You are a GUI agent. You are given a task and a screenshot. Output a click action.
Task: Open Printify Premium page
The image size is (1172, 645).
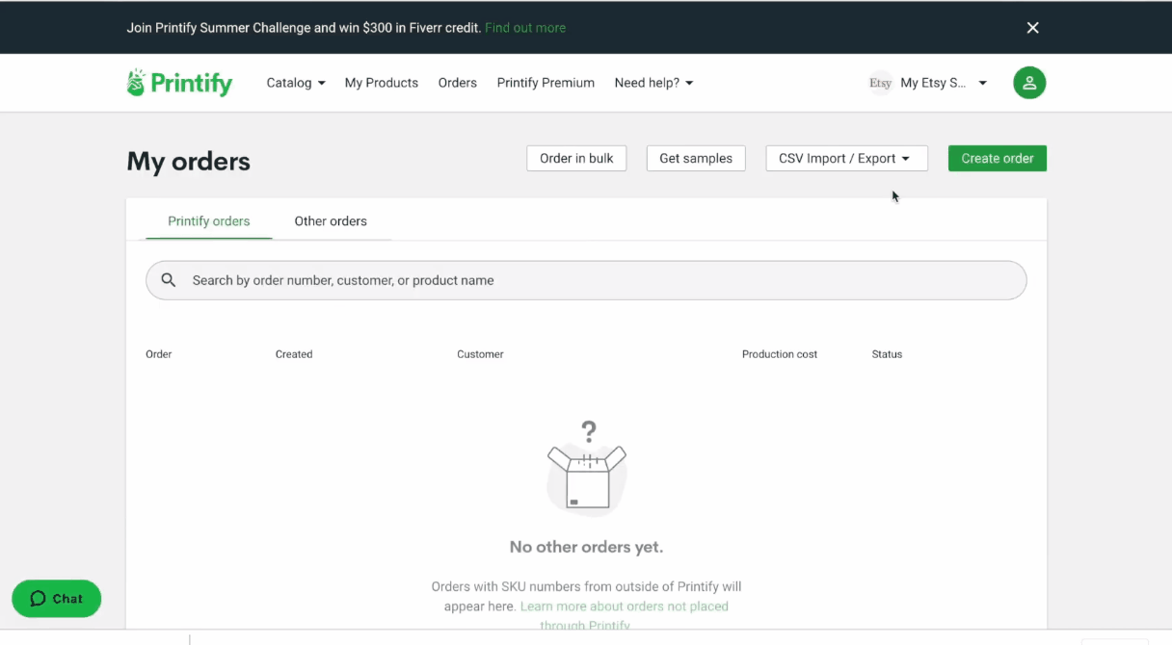546,83
